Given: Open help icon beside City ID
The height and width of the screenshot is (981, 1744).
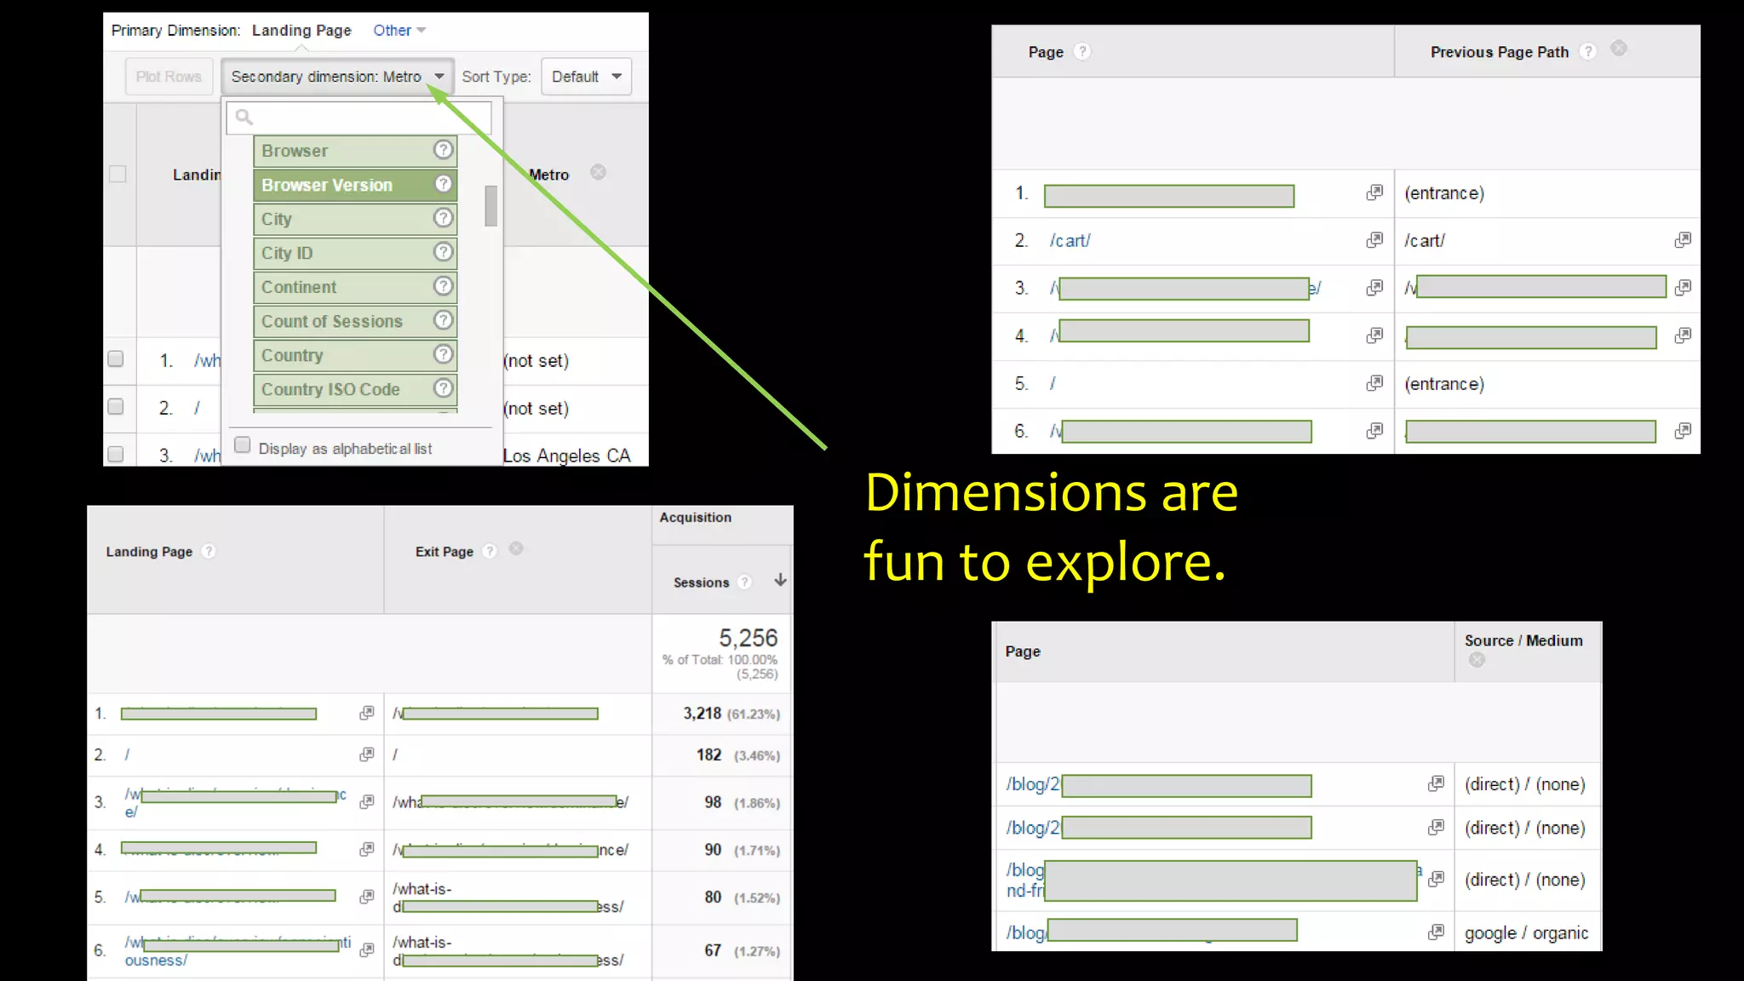Looking at the screenshot, I should (x=443, y=252).
